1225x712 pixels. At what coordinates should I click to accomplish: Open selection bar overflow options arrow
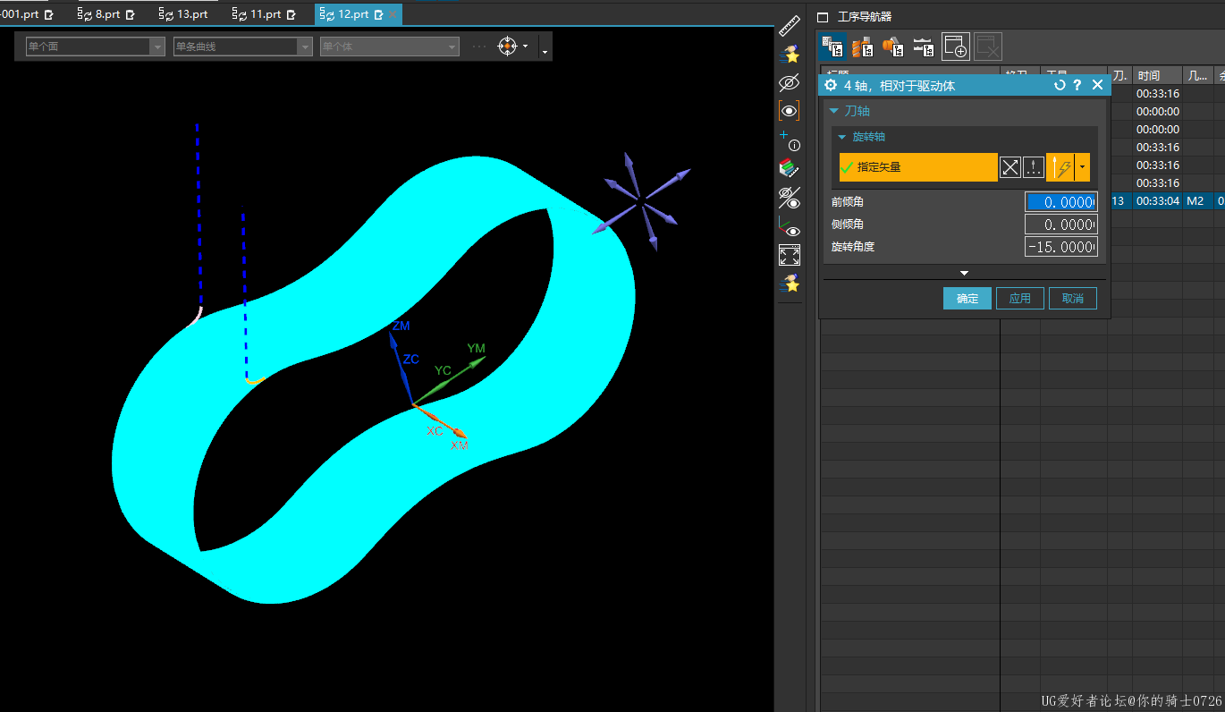[545, 52]
